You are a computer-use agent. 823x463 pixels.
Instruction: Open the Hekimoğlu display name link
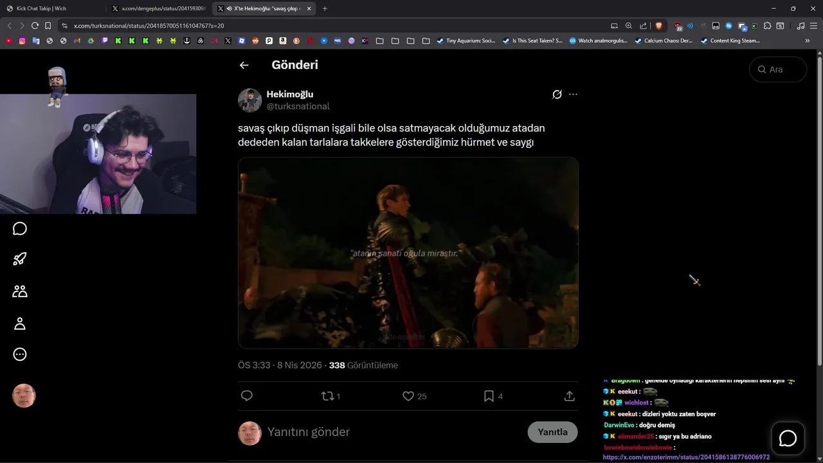290,94
